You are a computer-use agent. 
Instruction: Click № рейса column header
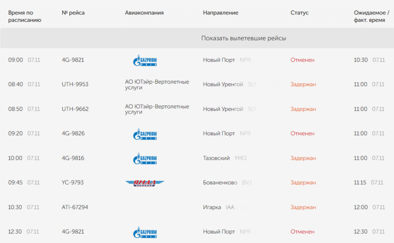click(x=73, y=13)
